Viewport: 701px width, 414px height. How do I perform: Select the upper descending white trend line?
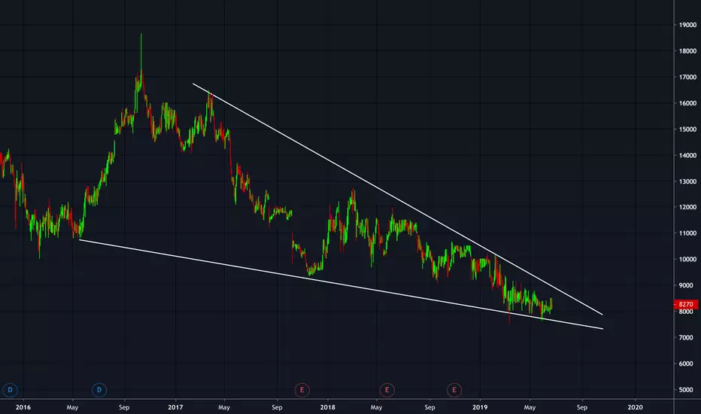point(397,199)
